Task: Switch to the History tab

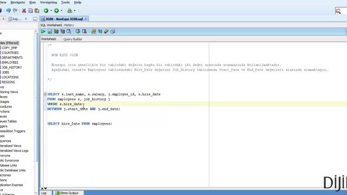Action: point(69,25)
